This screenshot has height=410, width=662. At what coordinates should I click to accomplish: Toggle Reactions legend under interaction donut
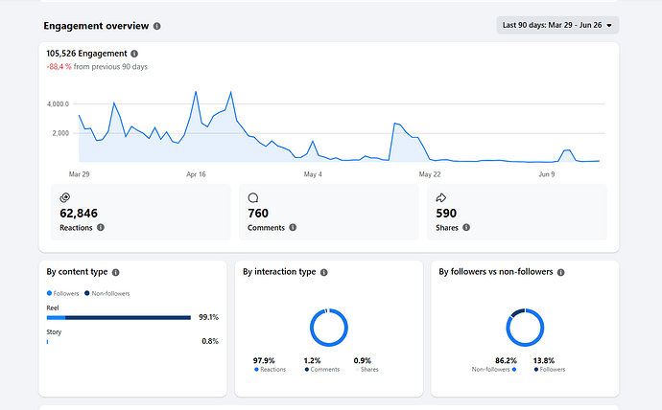(x=271, y=370)
